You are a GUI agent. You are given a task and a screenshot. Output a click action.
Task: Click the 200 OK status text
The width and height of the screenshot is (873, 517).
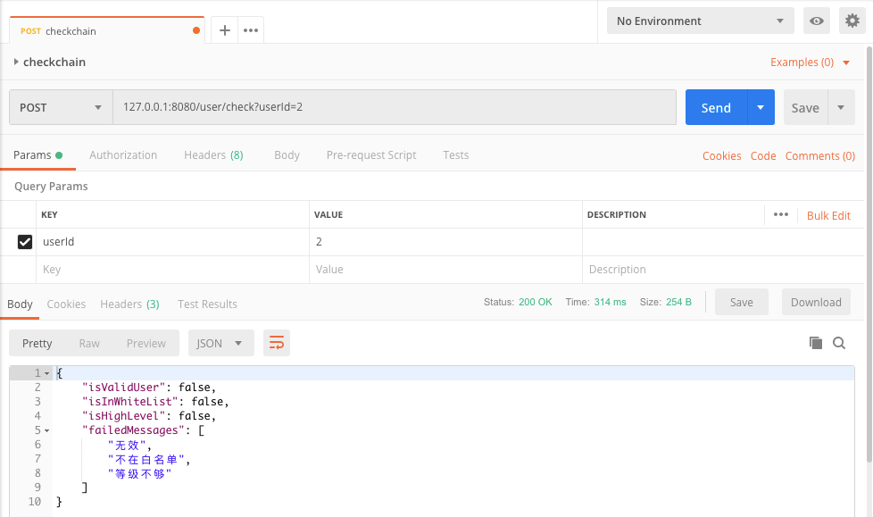click(x=535, y=302)
